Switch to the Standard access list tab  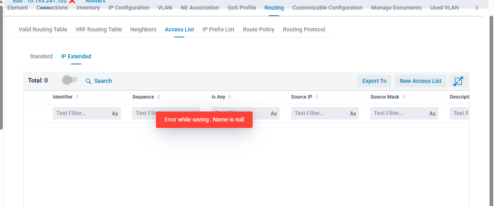pyautogui.click(x=41, y=56)
